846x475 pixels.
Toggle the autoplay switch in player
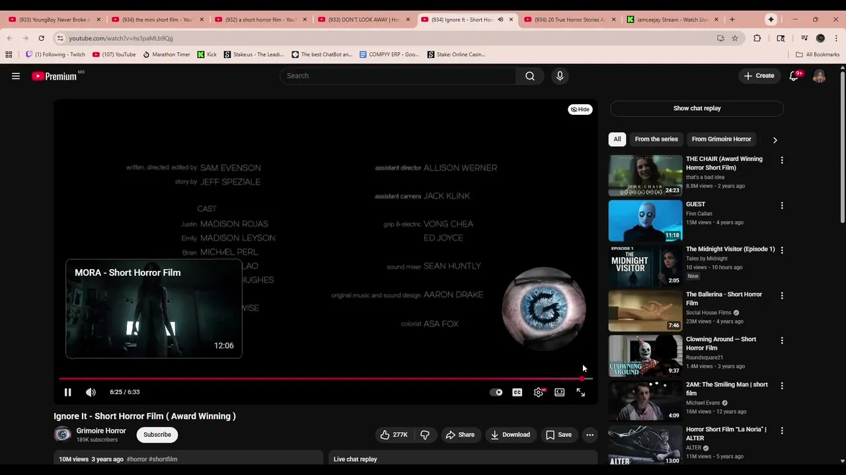point(496,392)
